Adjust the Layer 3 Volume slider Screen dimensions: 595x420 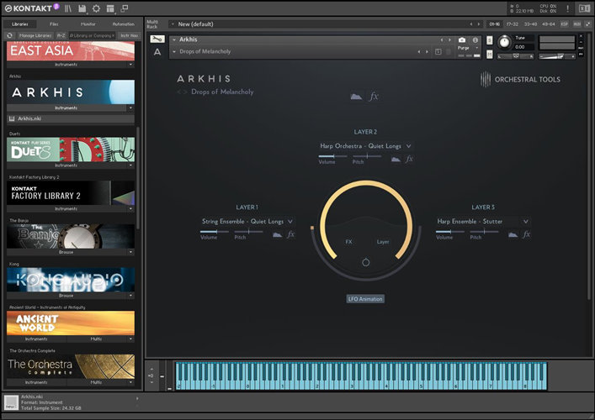[450, 231]
